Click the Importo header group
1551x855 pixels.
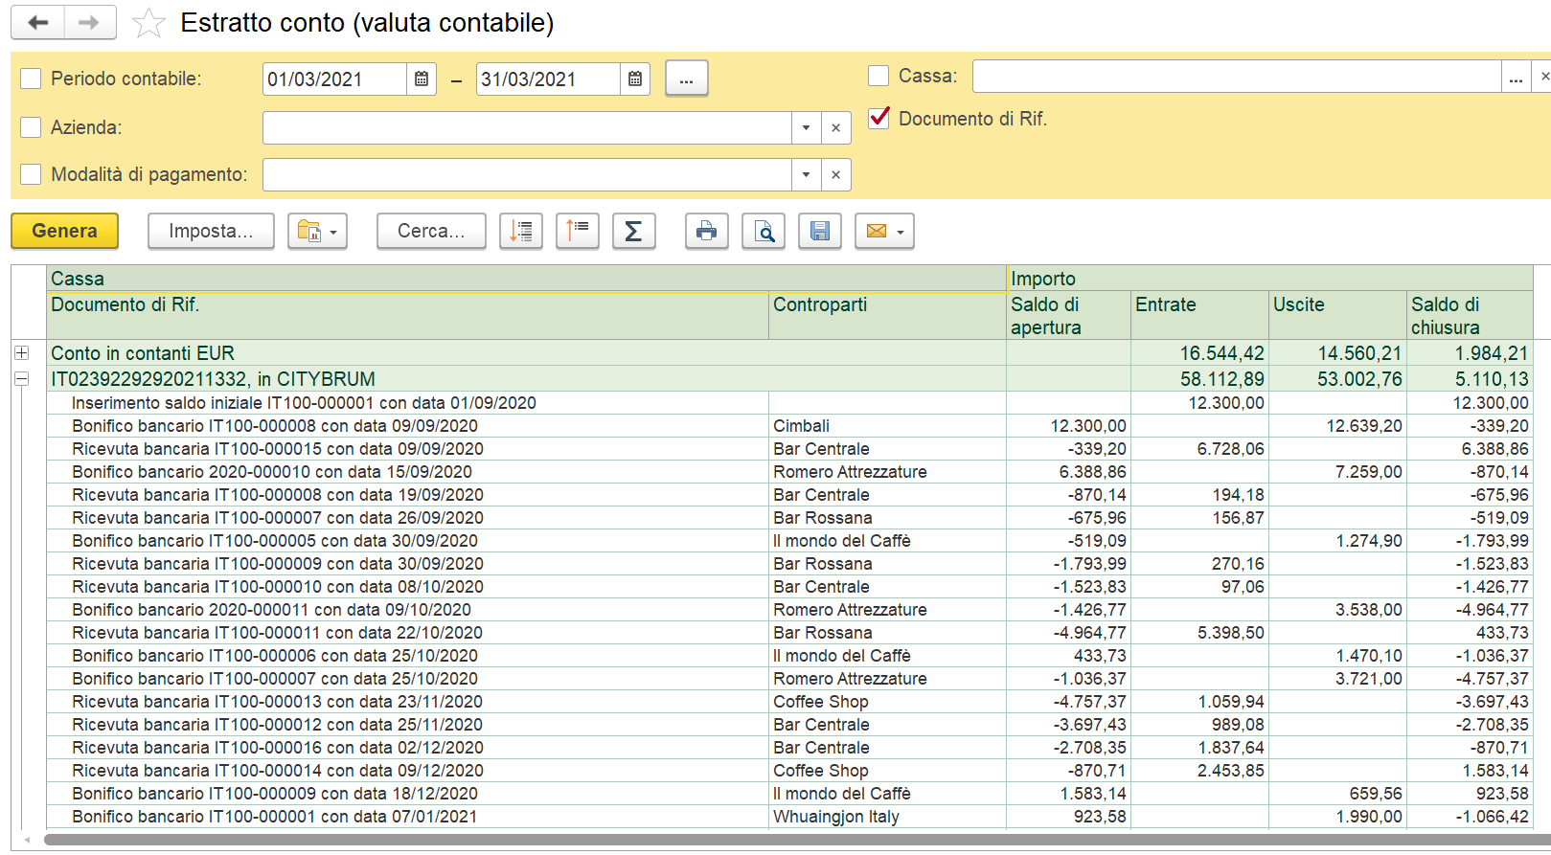click(1269, 279)
